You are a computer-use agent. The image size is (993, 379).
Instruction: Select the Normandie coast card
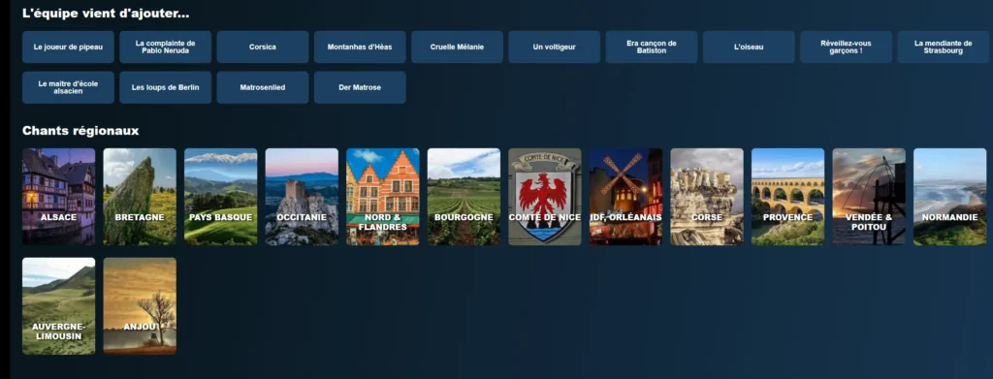950,197
